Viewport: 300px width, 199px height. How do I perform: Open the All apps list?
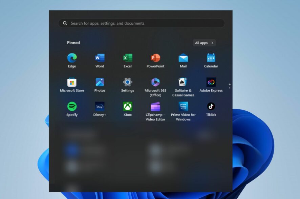(204, 43)
